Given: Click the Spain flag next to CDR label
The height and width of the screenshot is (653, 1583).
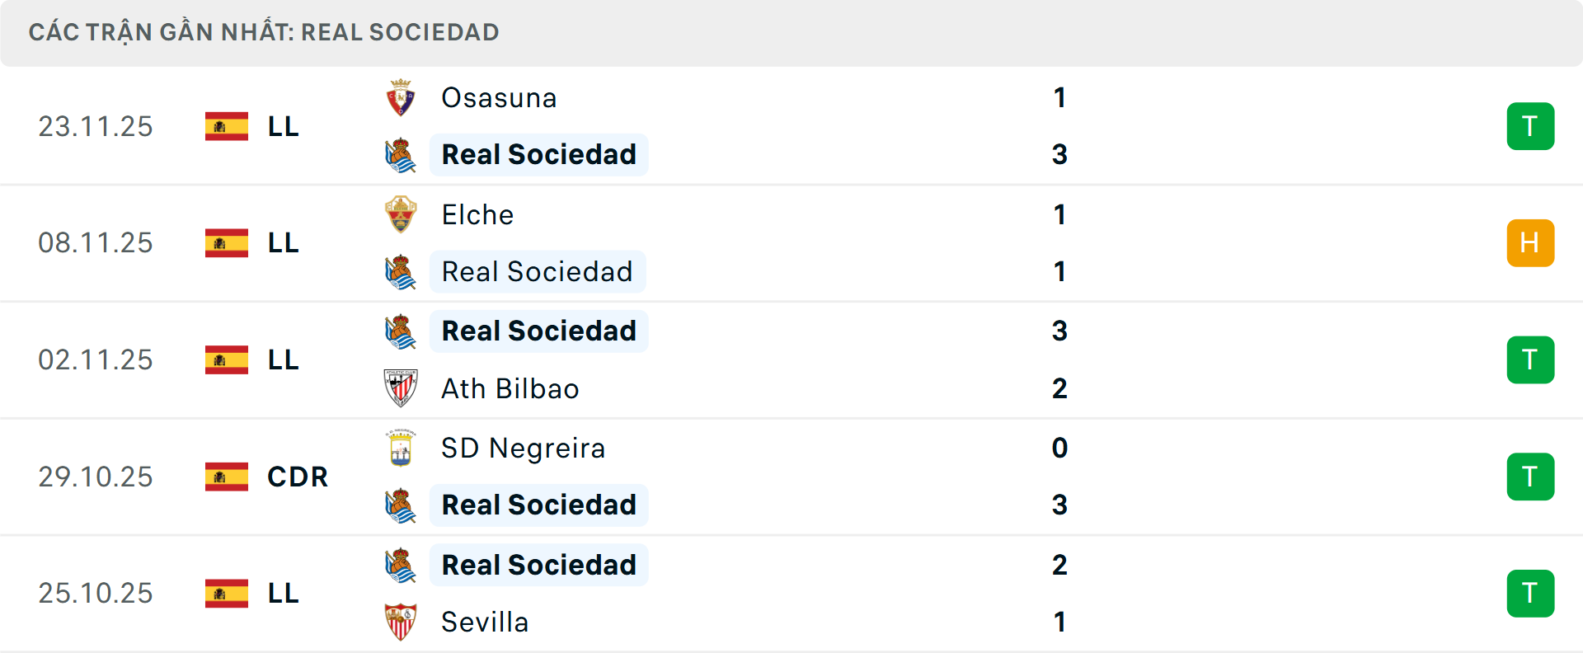Looking at the screenshot, I should click(x=226, y=477).
